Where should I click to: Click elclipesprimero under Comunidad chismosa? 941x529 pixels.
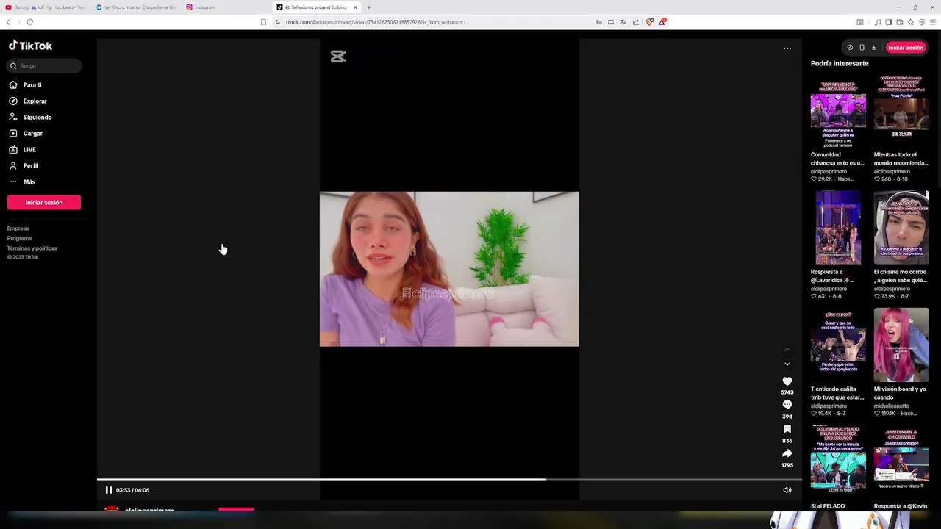click(829, 171)
